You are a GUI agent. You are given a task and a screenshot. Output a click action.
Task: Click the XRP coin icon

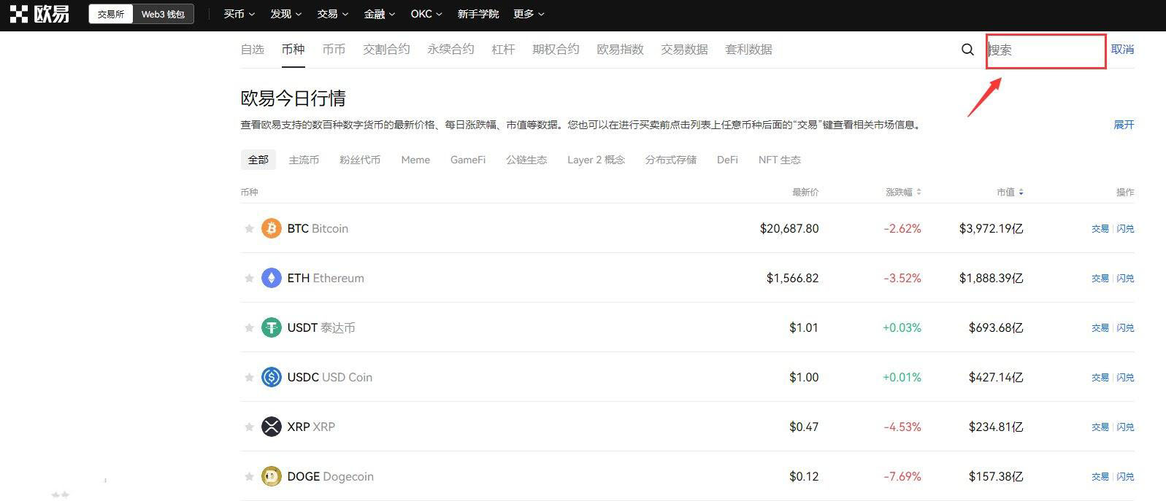click(x=272, y=427)
